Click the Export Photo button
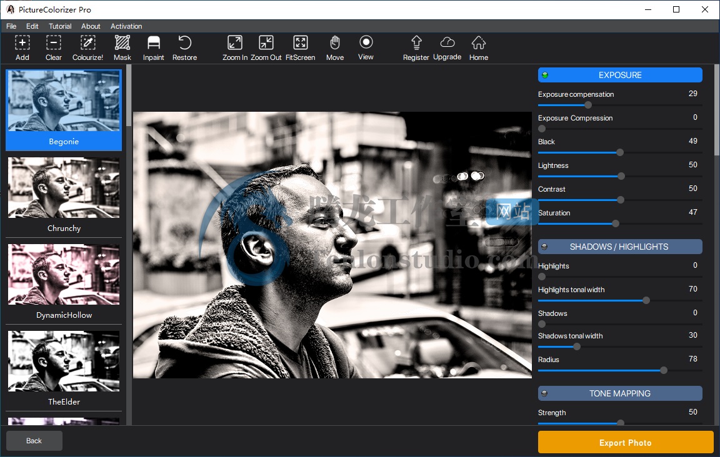Viewport: 720px width, 457px height. pyautogui.click(x=626, y=443)
